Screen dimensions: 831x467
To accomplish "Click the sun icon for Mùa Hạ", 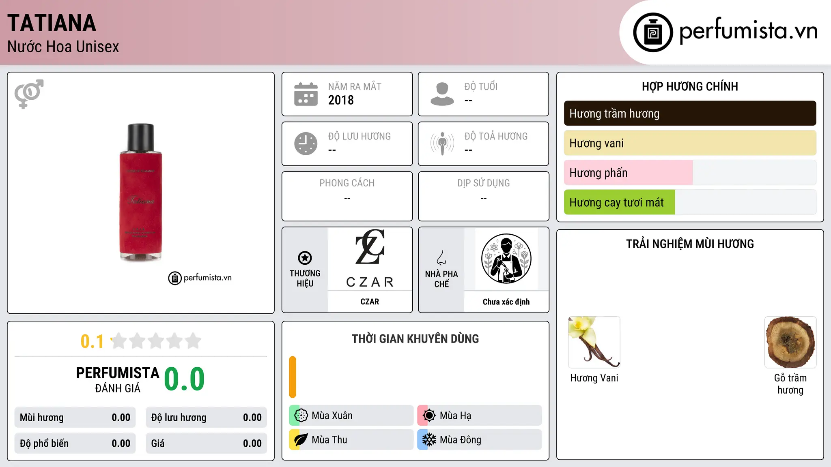I will pyautogui.click(x=429, y=416).
